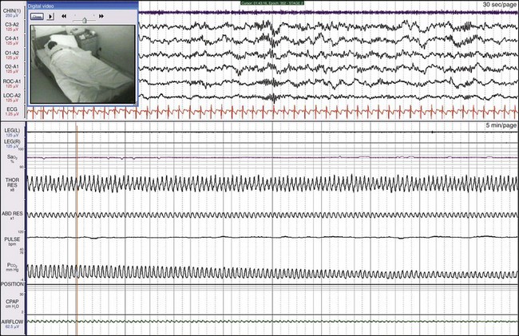
Task: Select the CHIN(1) channel label
Action: pos(13,11)
